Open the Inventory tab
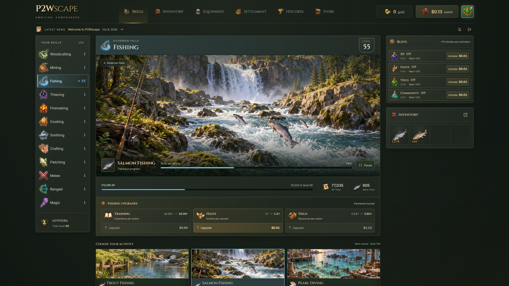The width and height of the screenshot is (509, 286). (x=169, y=12)
